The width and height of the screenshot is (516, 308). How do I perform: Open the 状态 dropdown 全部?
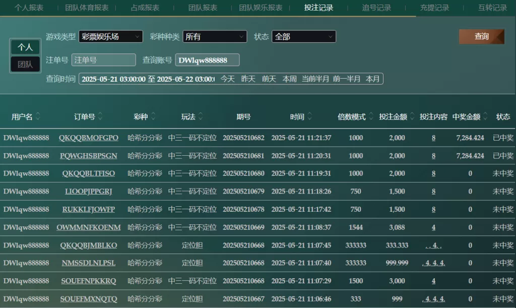304,36
